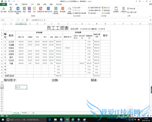The height and width of the screenshot is (122, 152).
Task: Expand the Error Checking dropdown arrow
Action: click(x=111, y=10)
